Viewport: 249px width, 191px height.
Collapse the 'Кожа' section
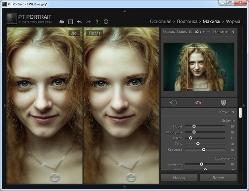(234, 112)
